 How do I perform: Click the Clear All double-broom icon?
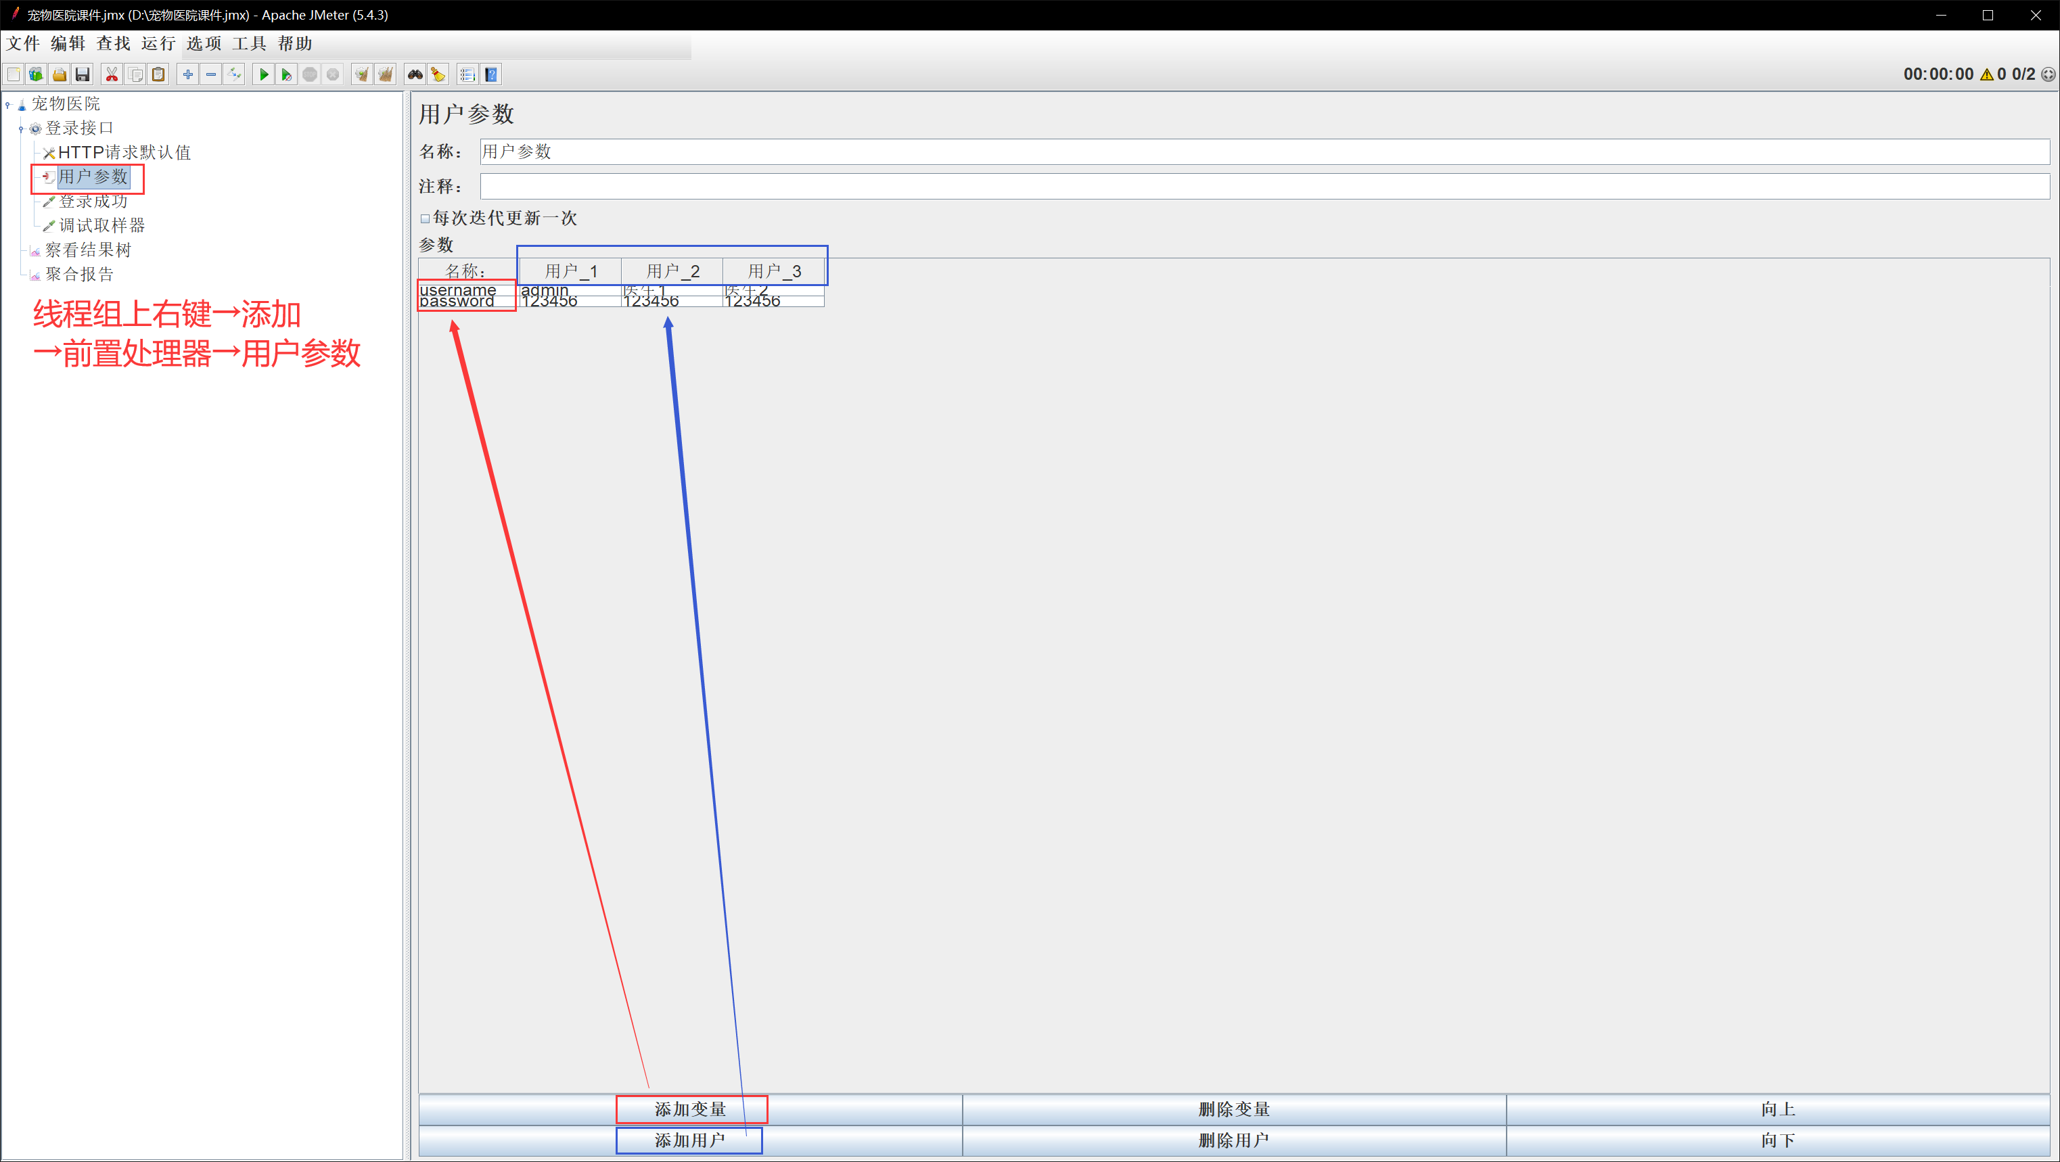(386, 75)
